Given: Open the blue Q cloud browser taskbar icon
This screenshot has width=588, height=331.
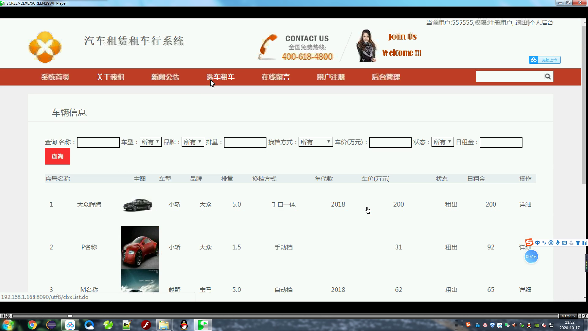Looking at the screenshot, I should (x=89, y=325).
